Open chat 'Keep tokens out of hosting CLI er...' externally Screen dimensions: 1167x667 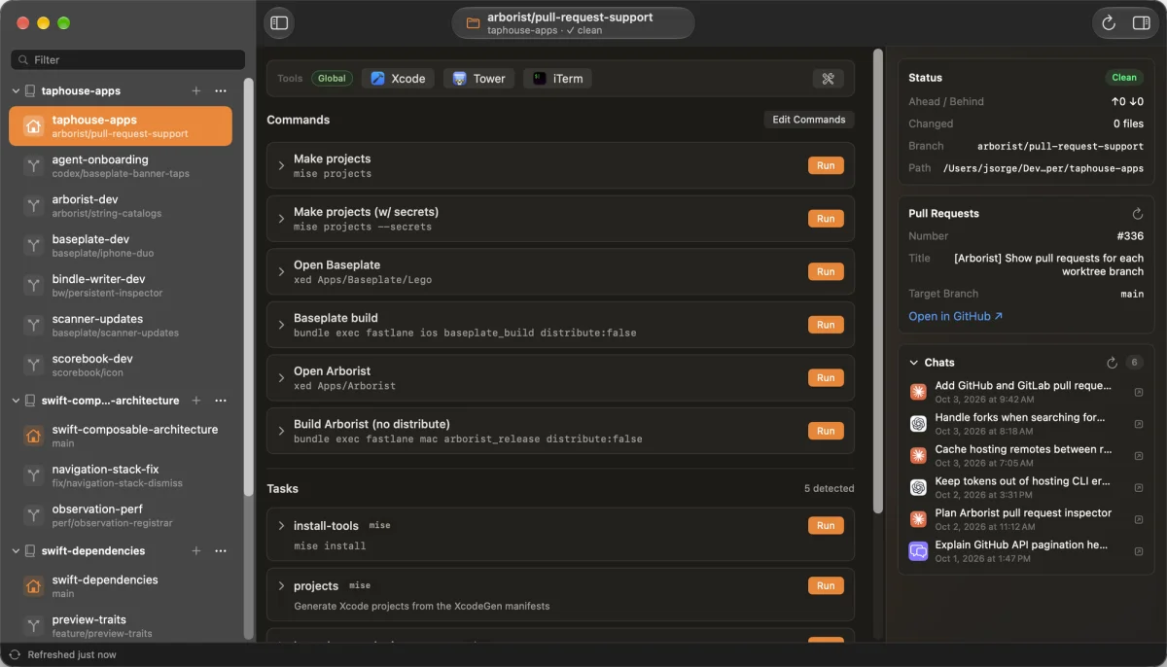click(x=1139, y=488)
